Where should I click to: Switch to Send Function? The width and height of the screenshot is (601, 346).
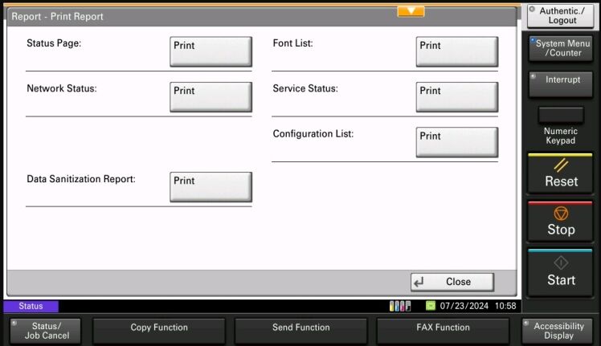pyautogui.click(x=300, y=328)
